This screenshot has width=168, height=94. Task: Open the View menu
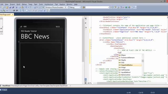[x=7, y=4]
